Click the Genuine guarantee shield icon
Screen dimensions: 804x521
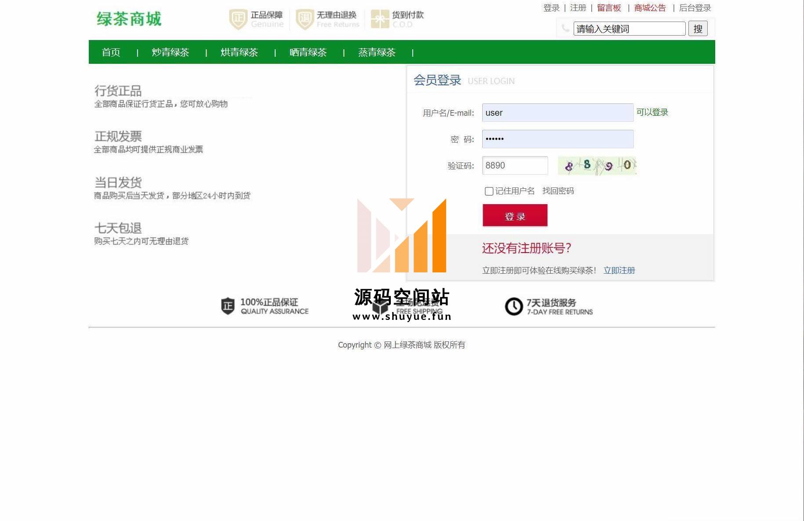[238, 19]
